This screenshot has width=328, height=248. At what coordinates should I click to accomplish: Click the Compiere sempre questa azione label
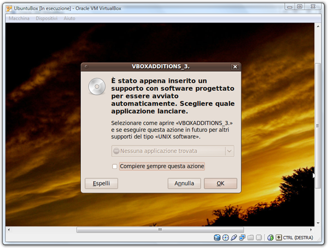[162, 166]
